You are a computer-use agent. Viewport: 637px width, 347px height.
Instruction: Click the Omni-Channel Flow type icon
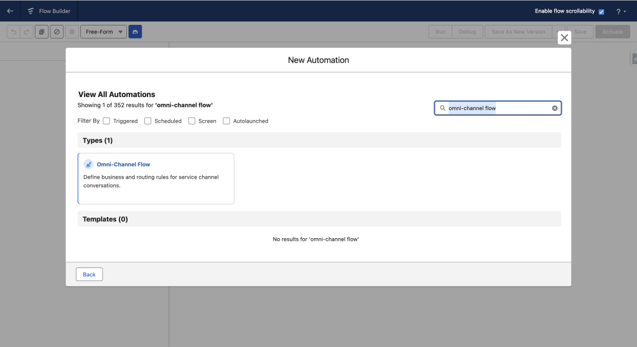(x=88, y=164)
